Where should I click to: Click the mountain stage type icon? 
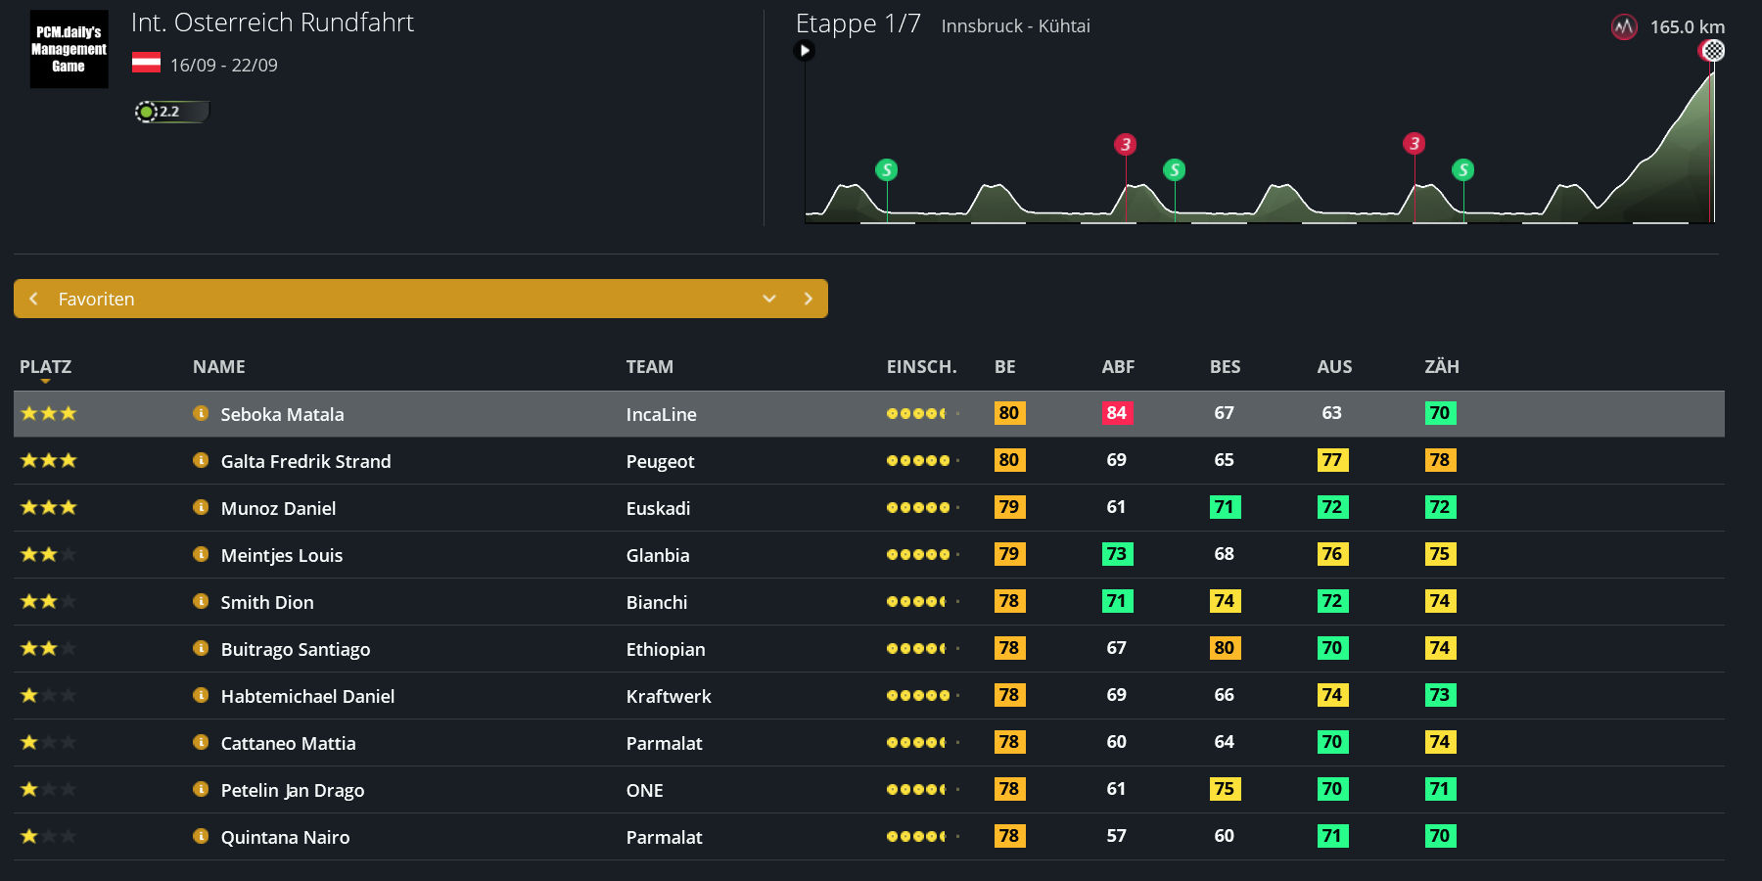pyautogui.click(x=1624, y=27)
